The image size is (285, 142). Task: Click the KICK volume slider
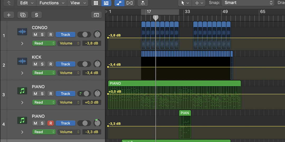tap(84, 64)
